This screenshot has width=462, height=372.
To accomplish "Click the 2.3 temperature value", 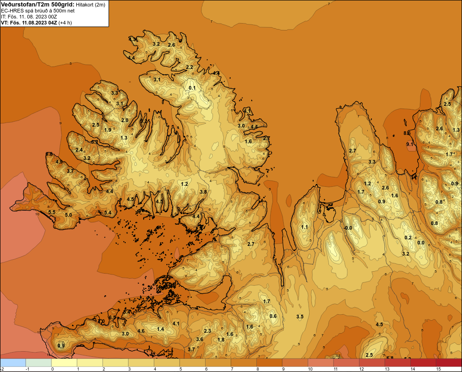I will coord(207,331).
